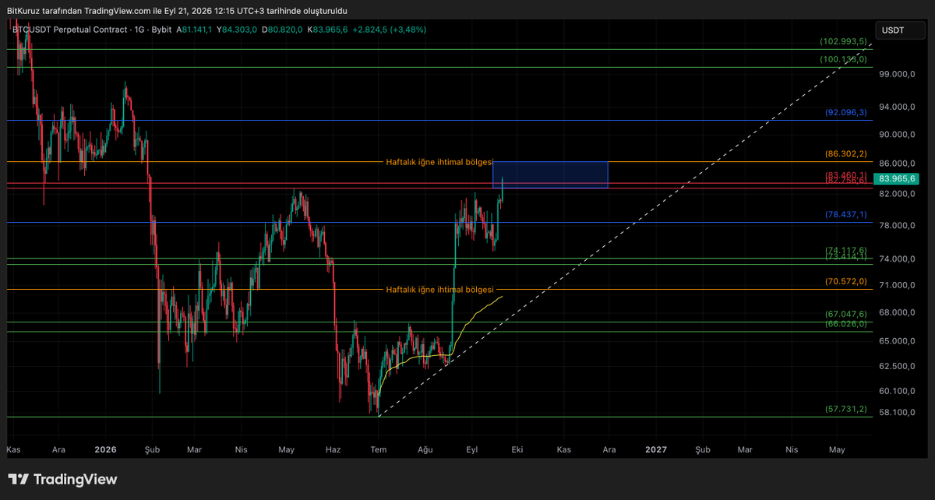Viewport: 935px width, 500px height.
Task: Click the change value +2.824,5 (+3,48%)
Action: click(x=389, y=30)
